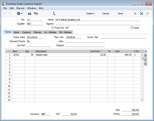This screenshot has height=121, width=154.
Task: Open the workflow activity icon
Action: 135,13
